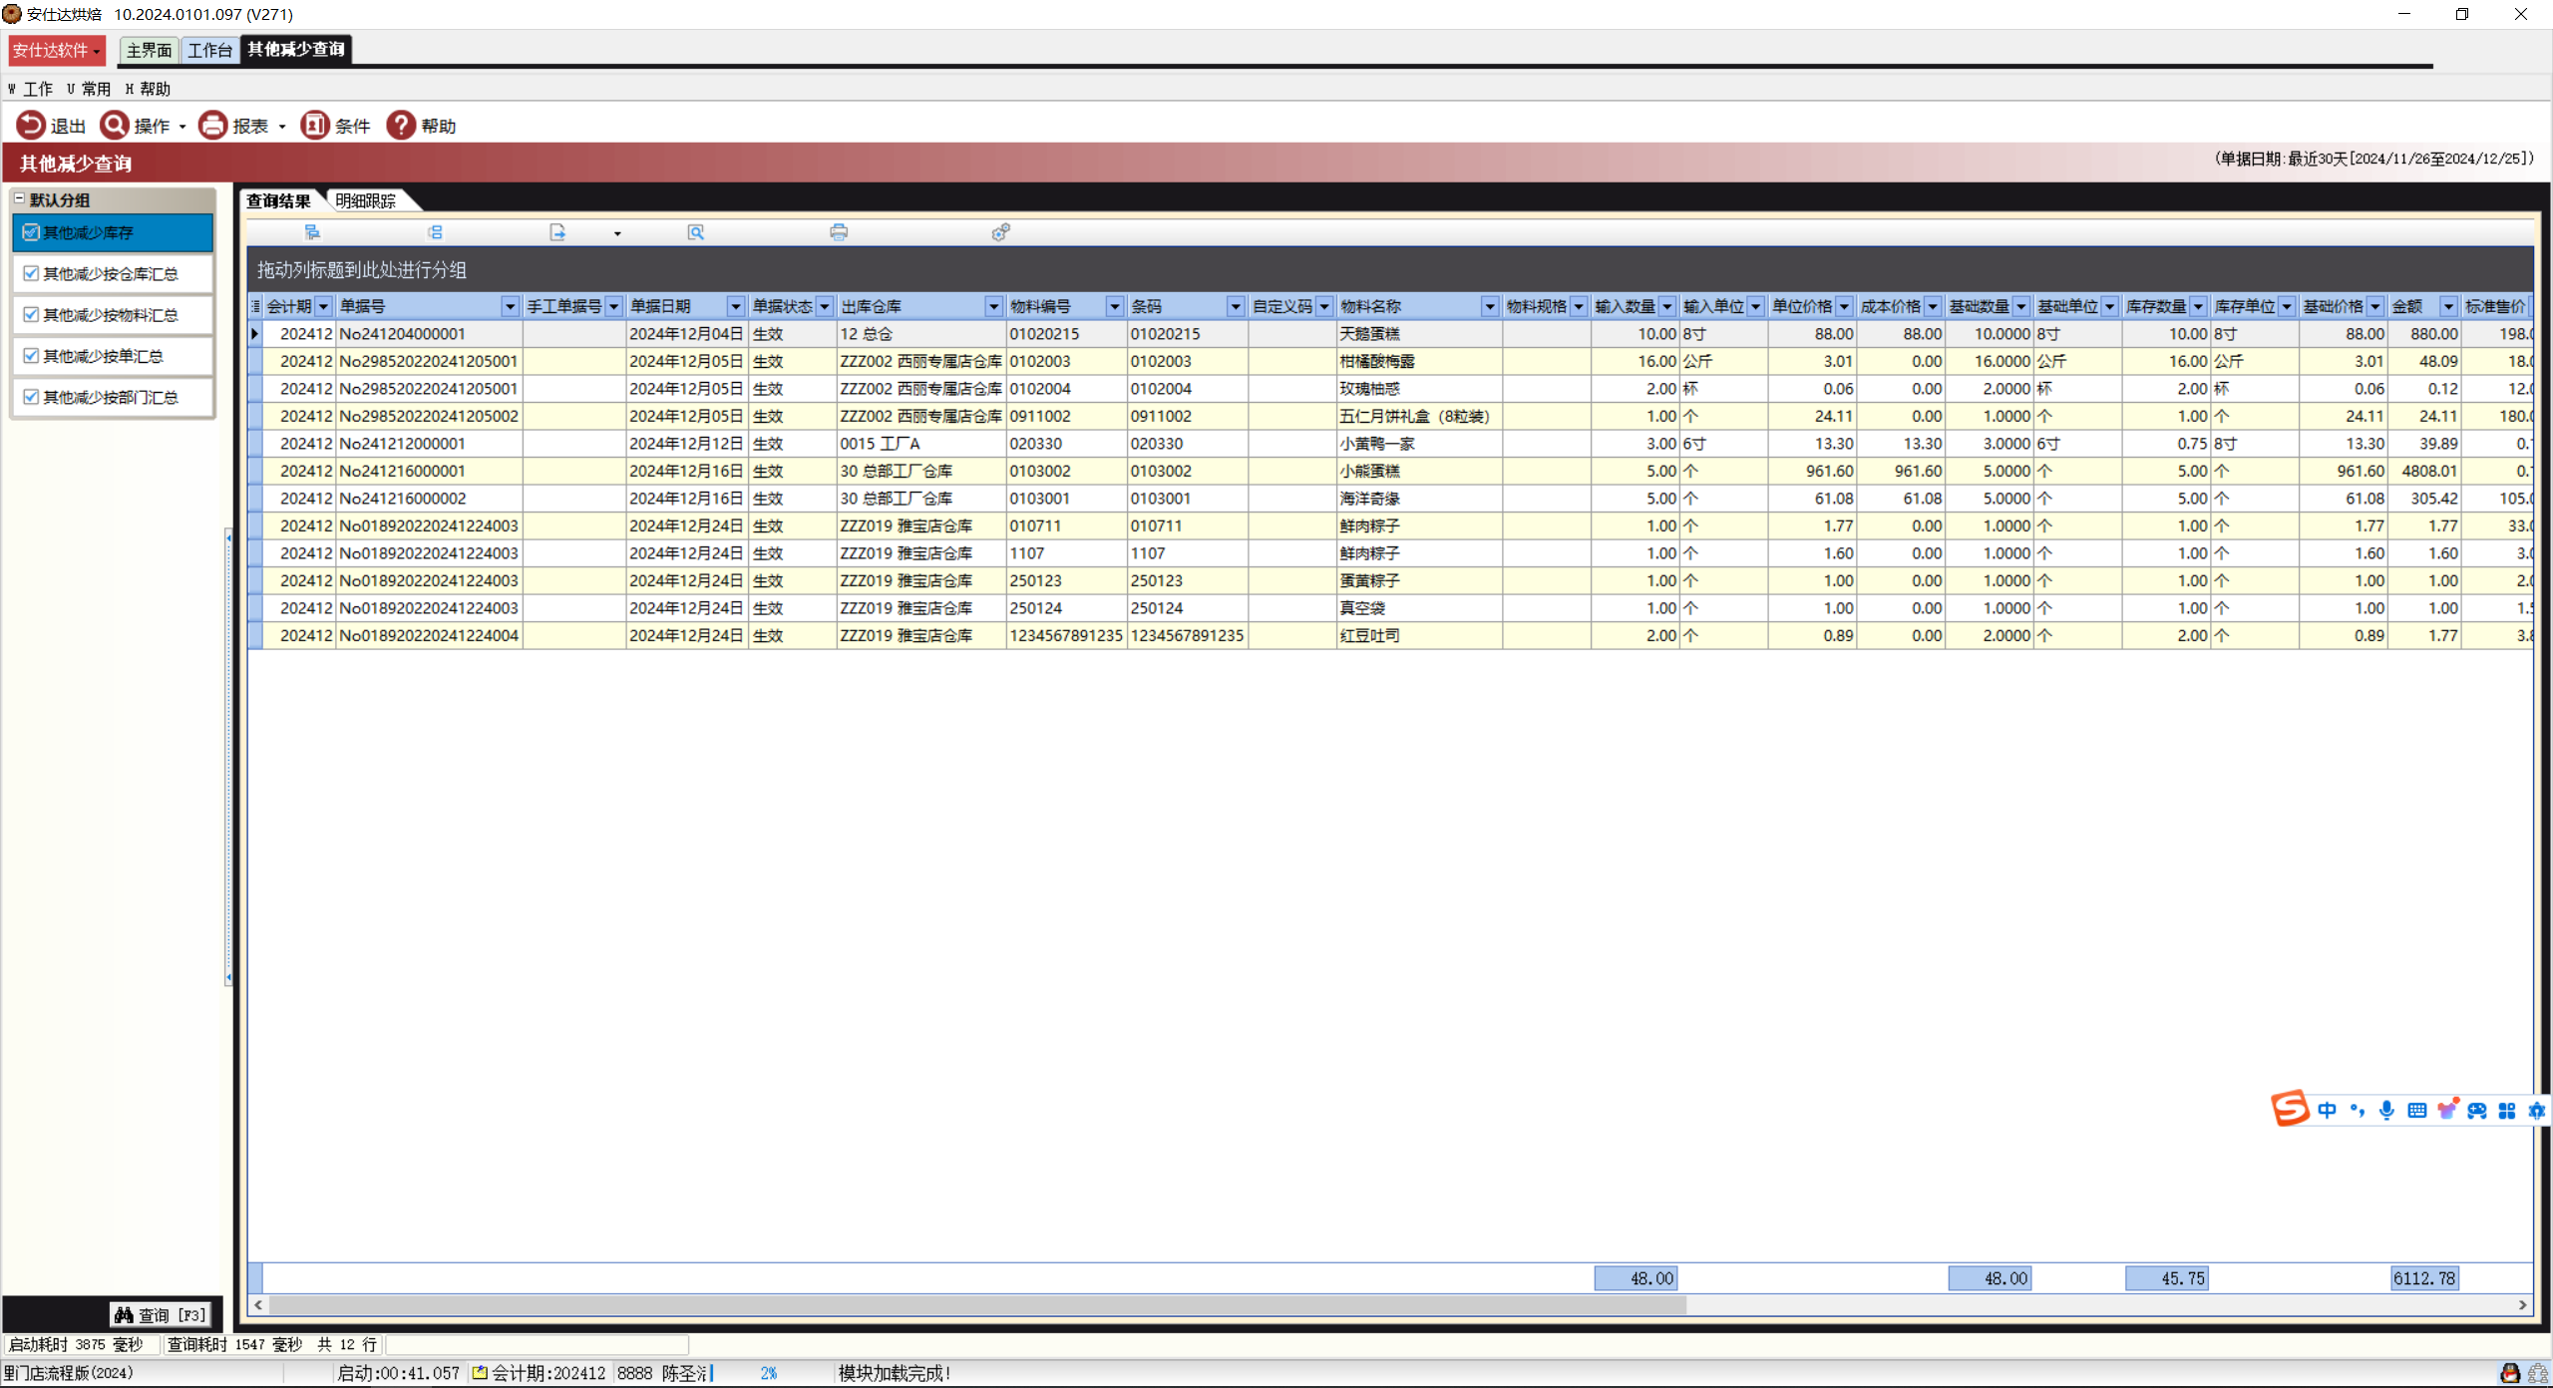
Task: Open the 安仕达软件 red menu button
Action: click(x=56, y=50)
